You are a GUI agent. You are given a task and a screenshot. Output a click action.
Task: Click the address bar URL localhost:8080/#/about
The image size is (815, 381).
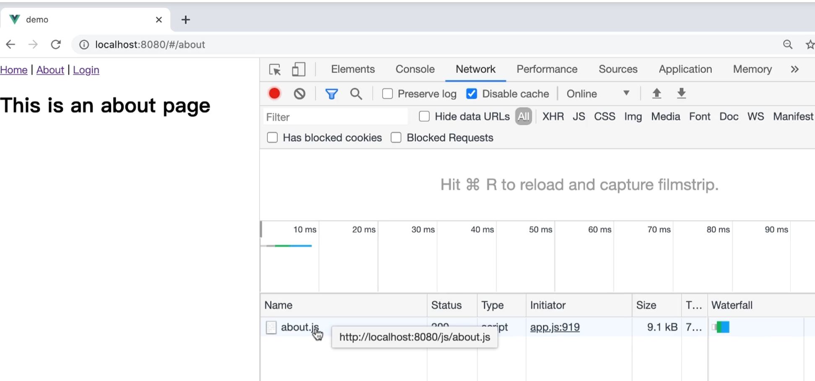(150, 44)
